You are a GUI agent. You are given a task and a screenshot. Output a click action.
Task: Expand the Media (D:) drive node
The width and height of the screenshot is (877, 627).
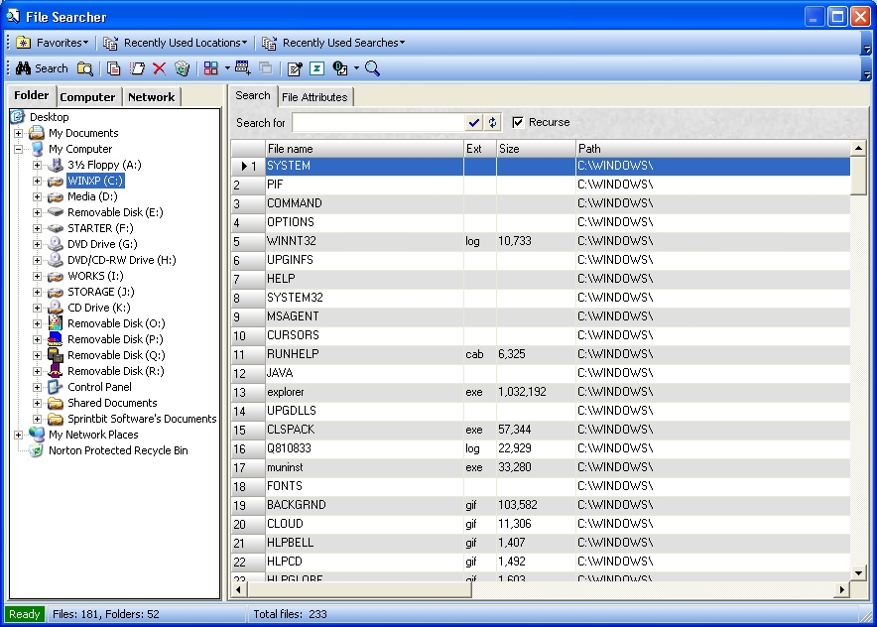pyautogui.click(x=37, y=196)
